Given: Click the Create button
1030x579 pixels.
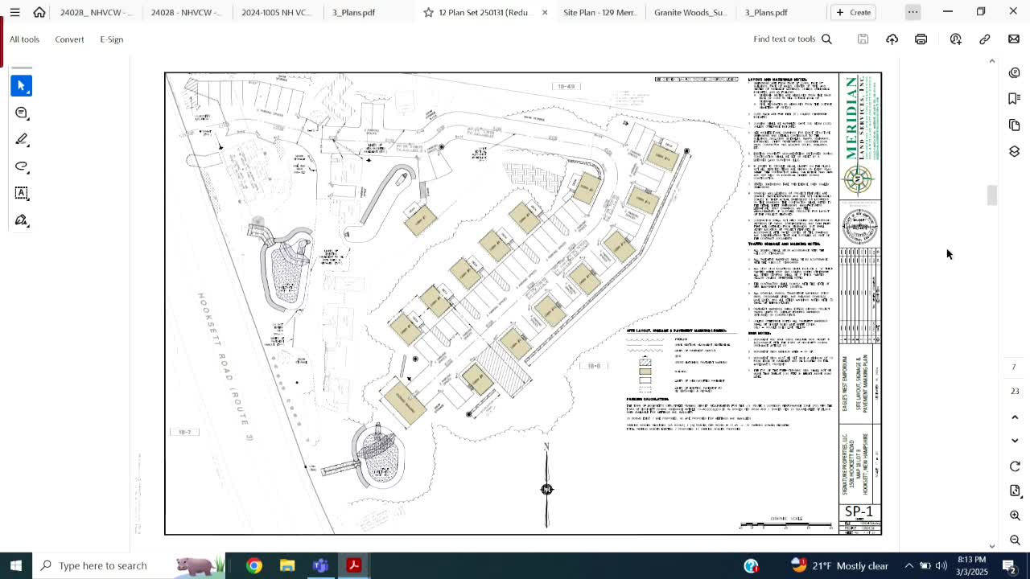Looking at the screenshot, I should pyautogui.click(x=854, y=12).
